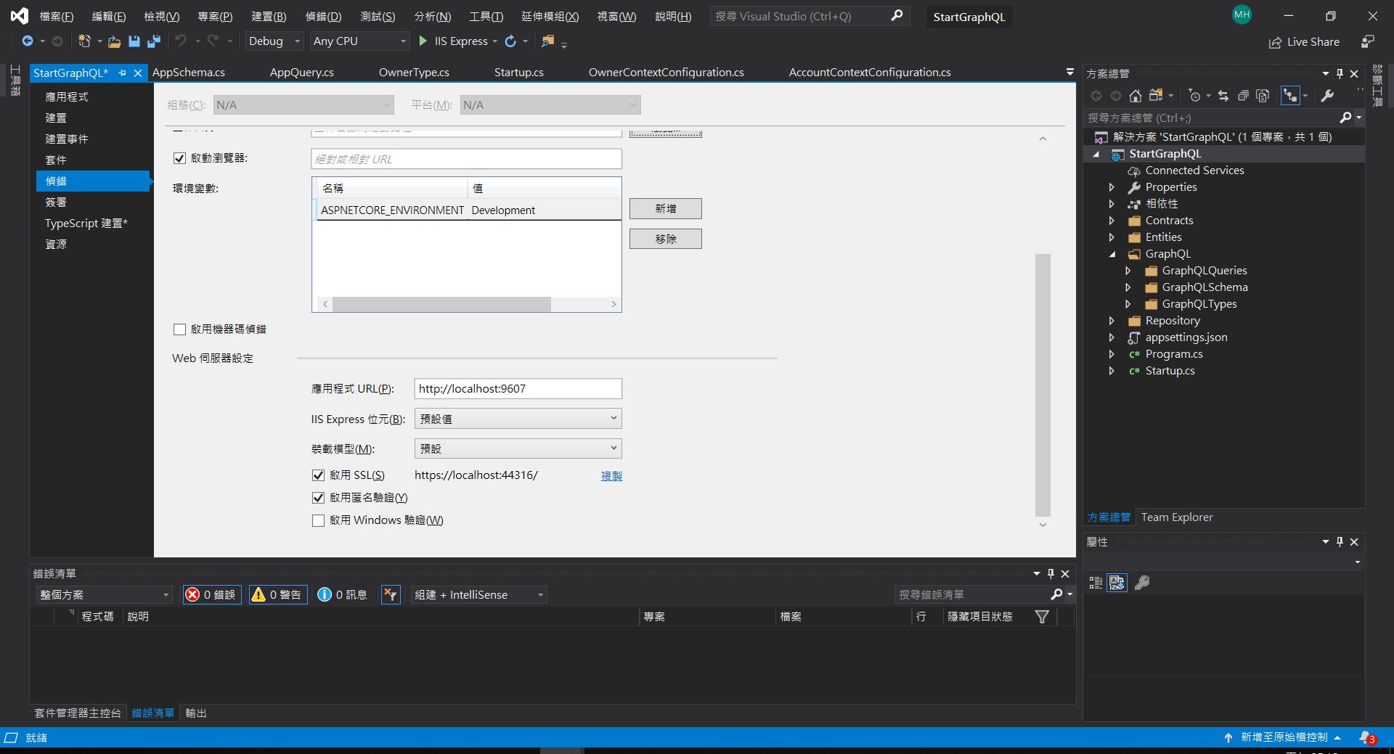Screen dimensions: 1394x754
Task: Click the Switch Views icon in Solution Explorer
Action: [1155, 96]
